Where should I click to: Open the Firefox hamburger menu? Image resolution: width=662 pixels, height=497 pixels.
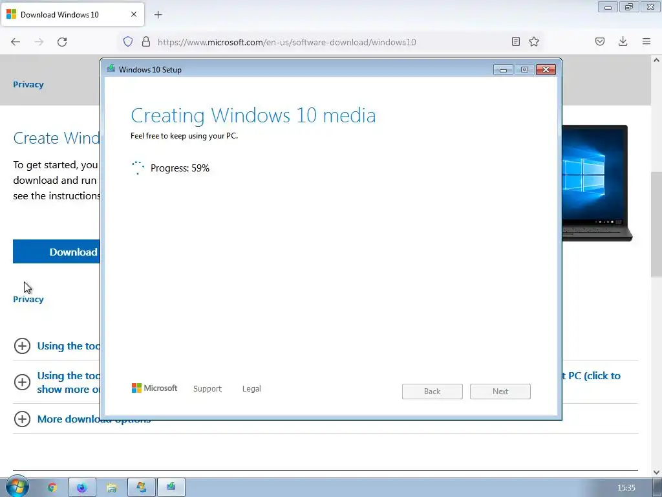pos(646,41)
